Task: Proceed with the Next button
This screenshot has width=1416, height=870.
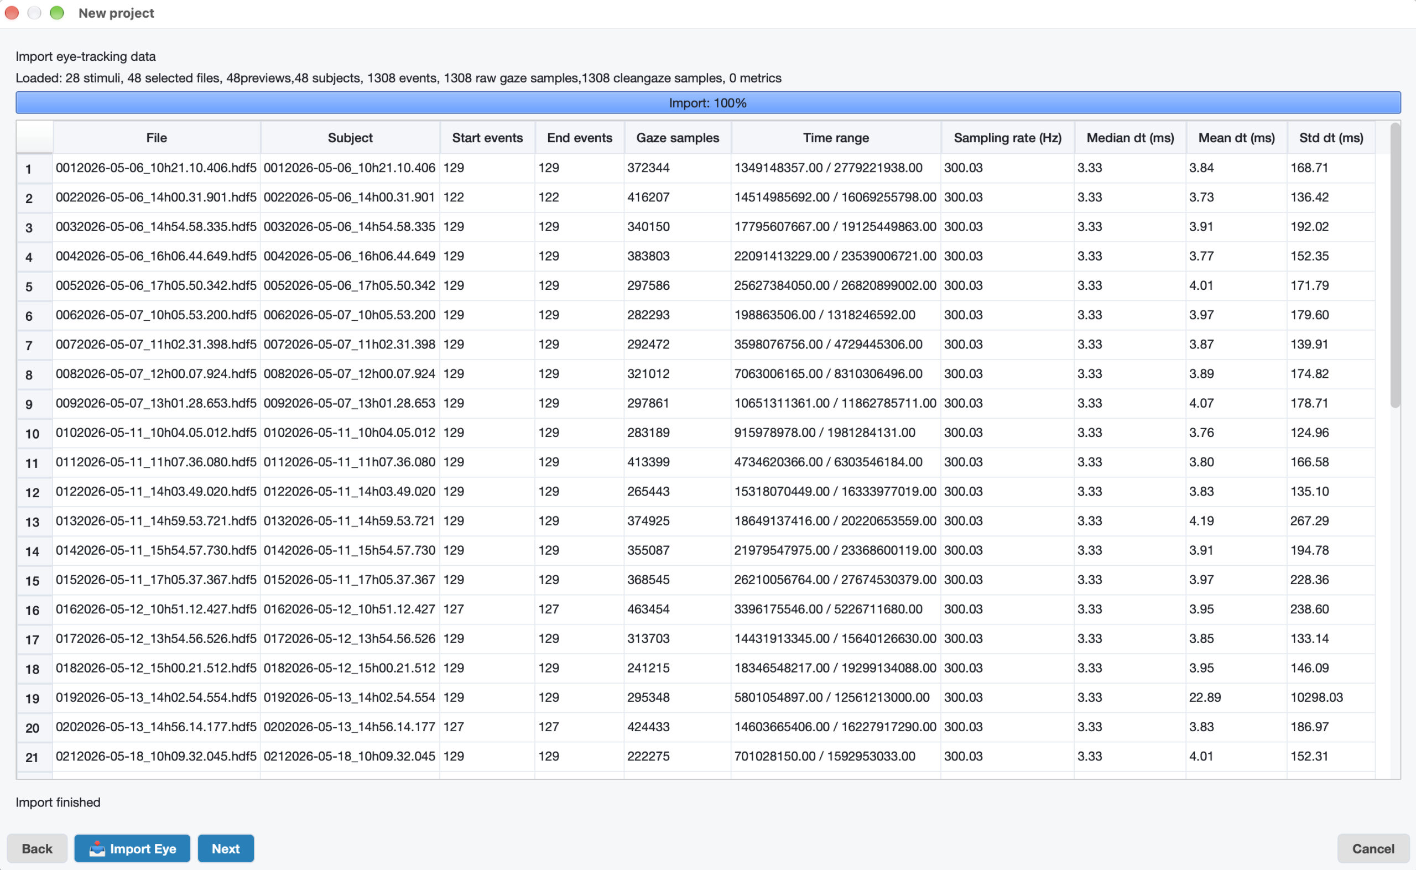Action: 226,849
